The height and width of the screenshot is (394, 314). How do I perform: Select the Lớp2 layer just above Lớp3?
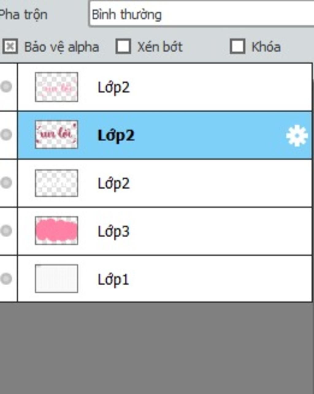(113, 184)
